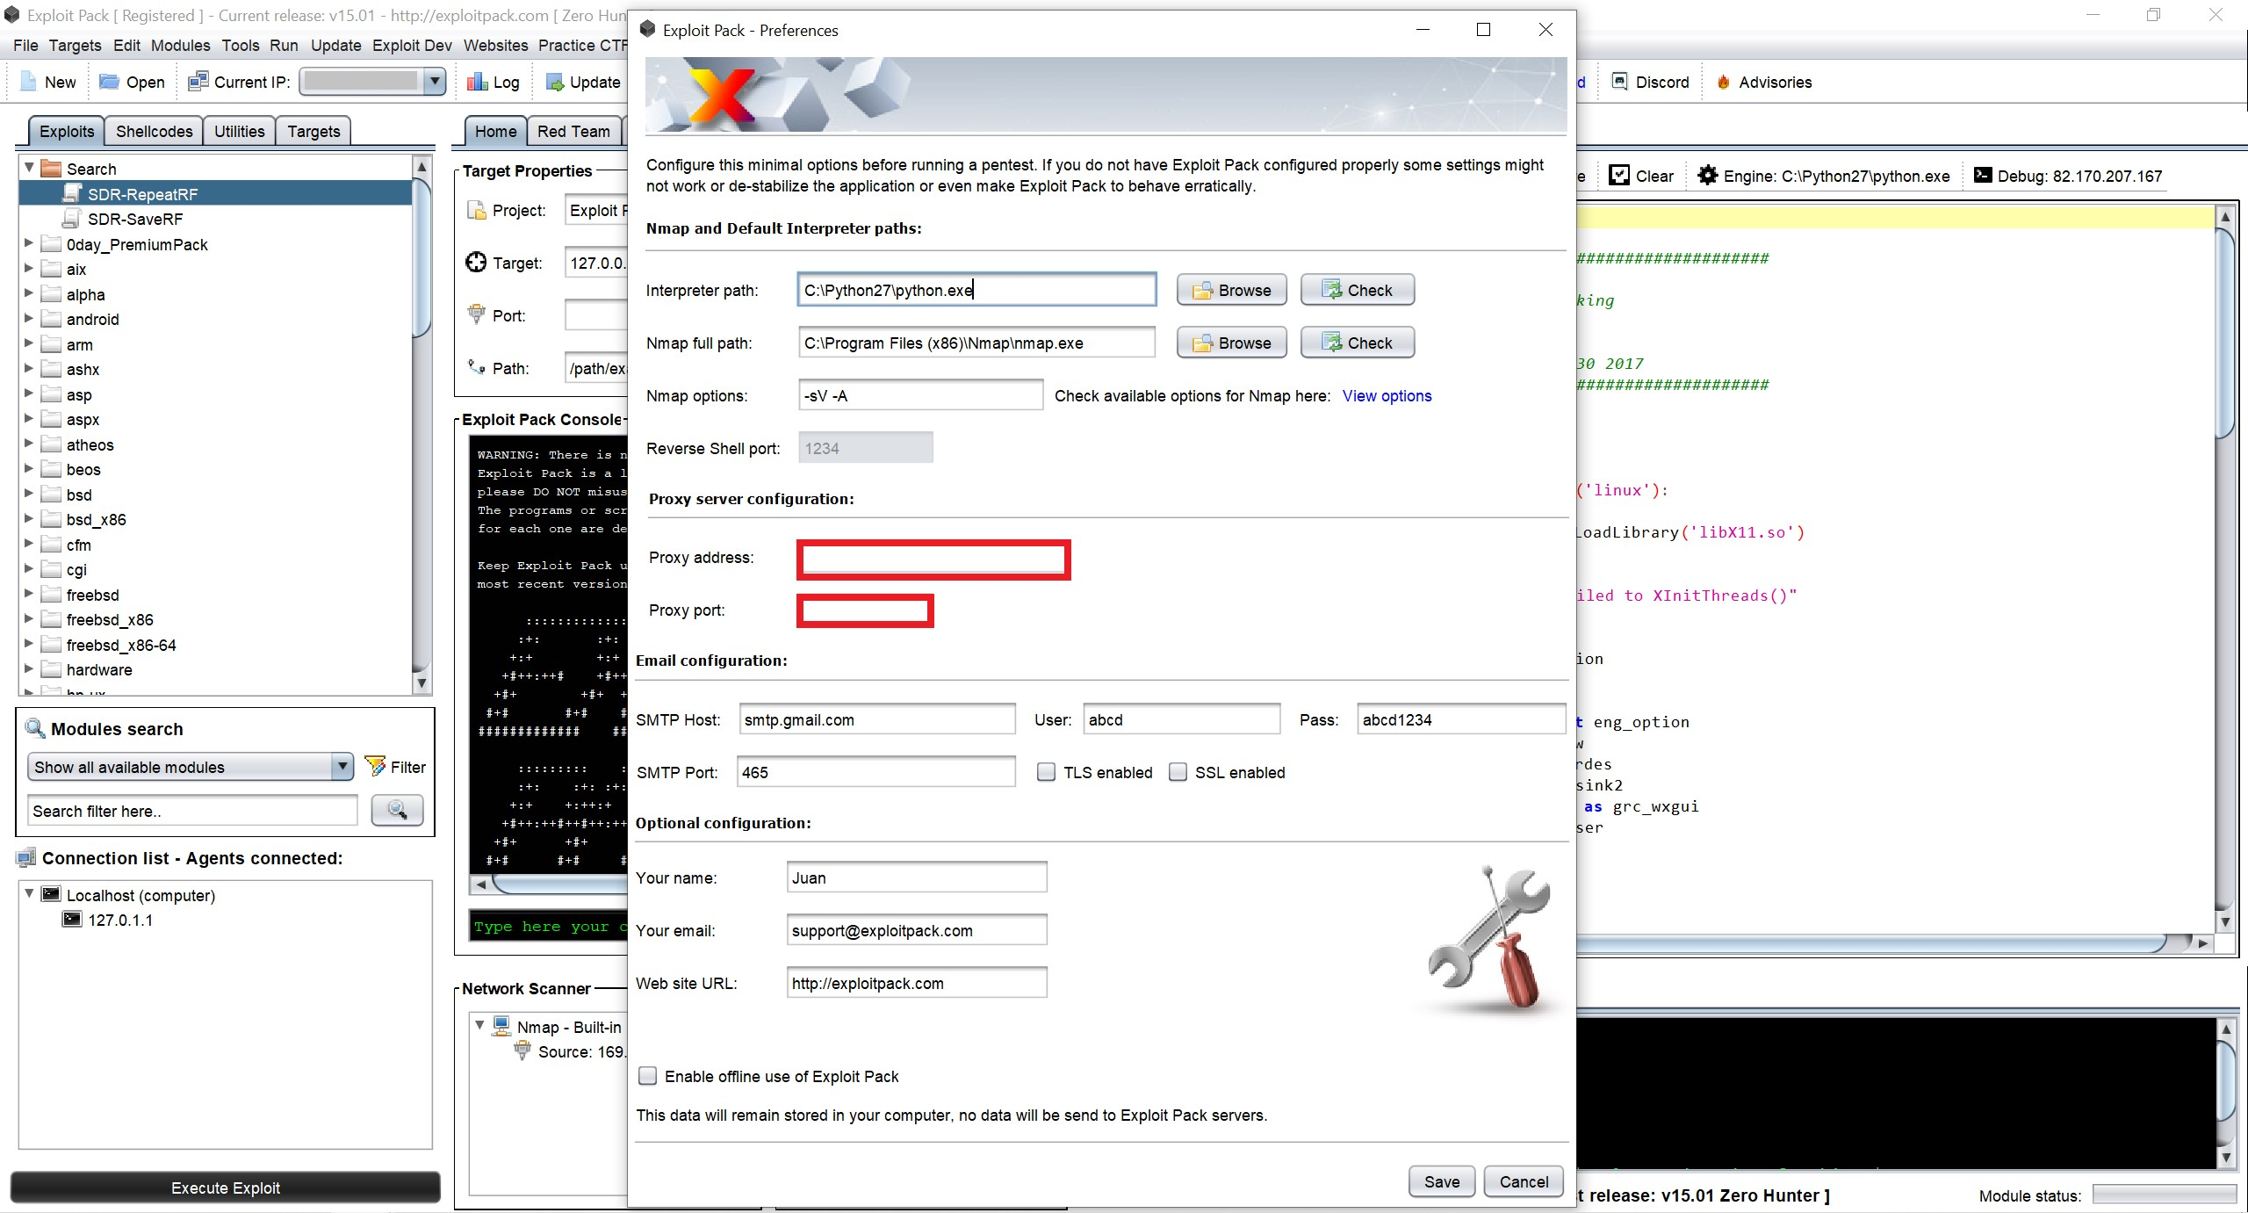Image resolution: width=2248 pixels, height=1213 pixels.
Task: Open the File menu
Action: click(25, 45)
